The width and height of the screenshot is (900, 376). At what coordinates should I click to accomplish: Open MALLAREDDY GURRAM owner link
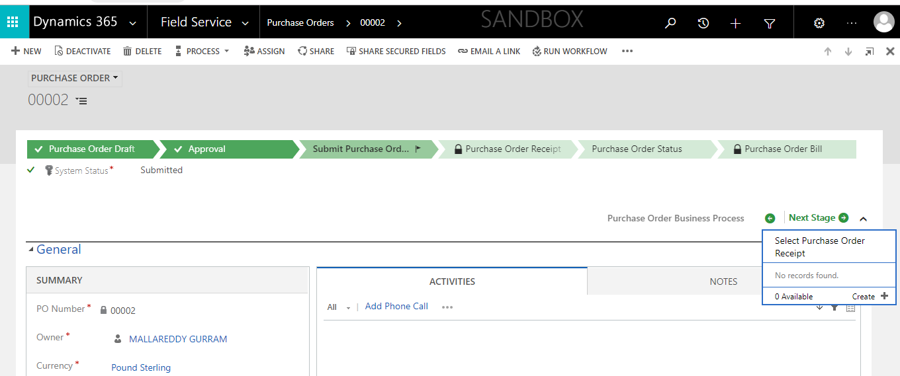tap(178, 339)
